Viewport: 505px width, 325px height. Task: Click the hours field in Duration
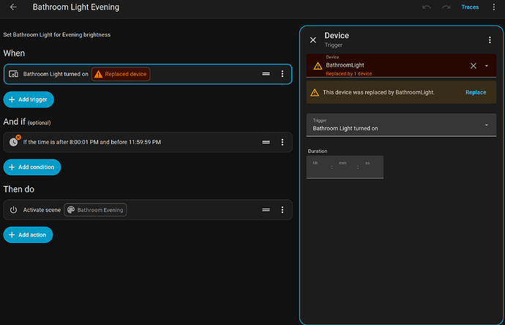pos(318,167)
